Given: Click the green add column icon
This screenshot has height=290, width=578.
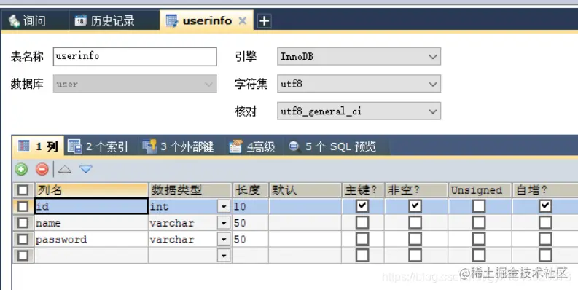Looking at the screenshot, I should coord(21,169).
